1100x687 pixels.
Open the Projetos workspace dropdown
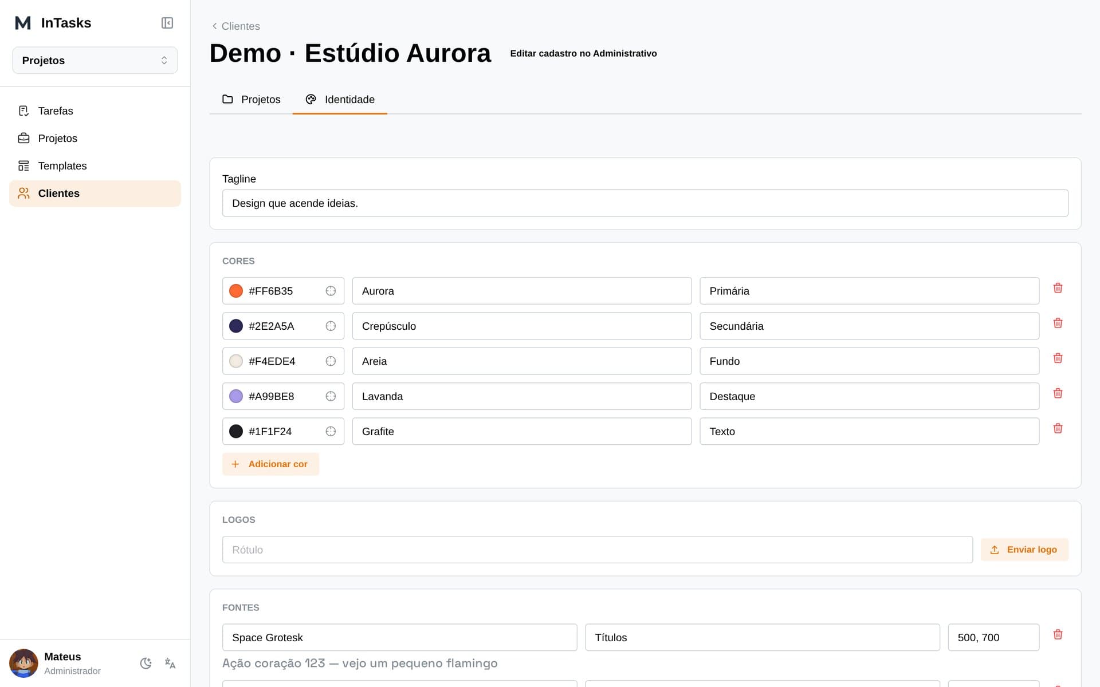click(95, 60)
